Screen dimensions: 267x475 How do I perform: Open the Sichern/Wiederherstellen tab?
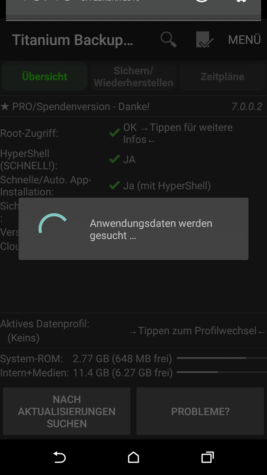pyautogui.click(x=133, y=77)
